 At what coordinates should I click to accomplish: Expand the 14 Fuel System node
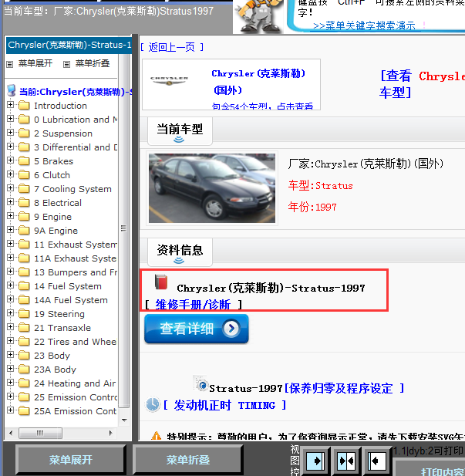[x=10, y=285]
